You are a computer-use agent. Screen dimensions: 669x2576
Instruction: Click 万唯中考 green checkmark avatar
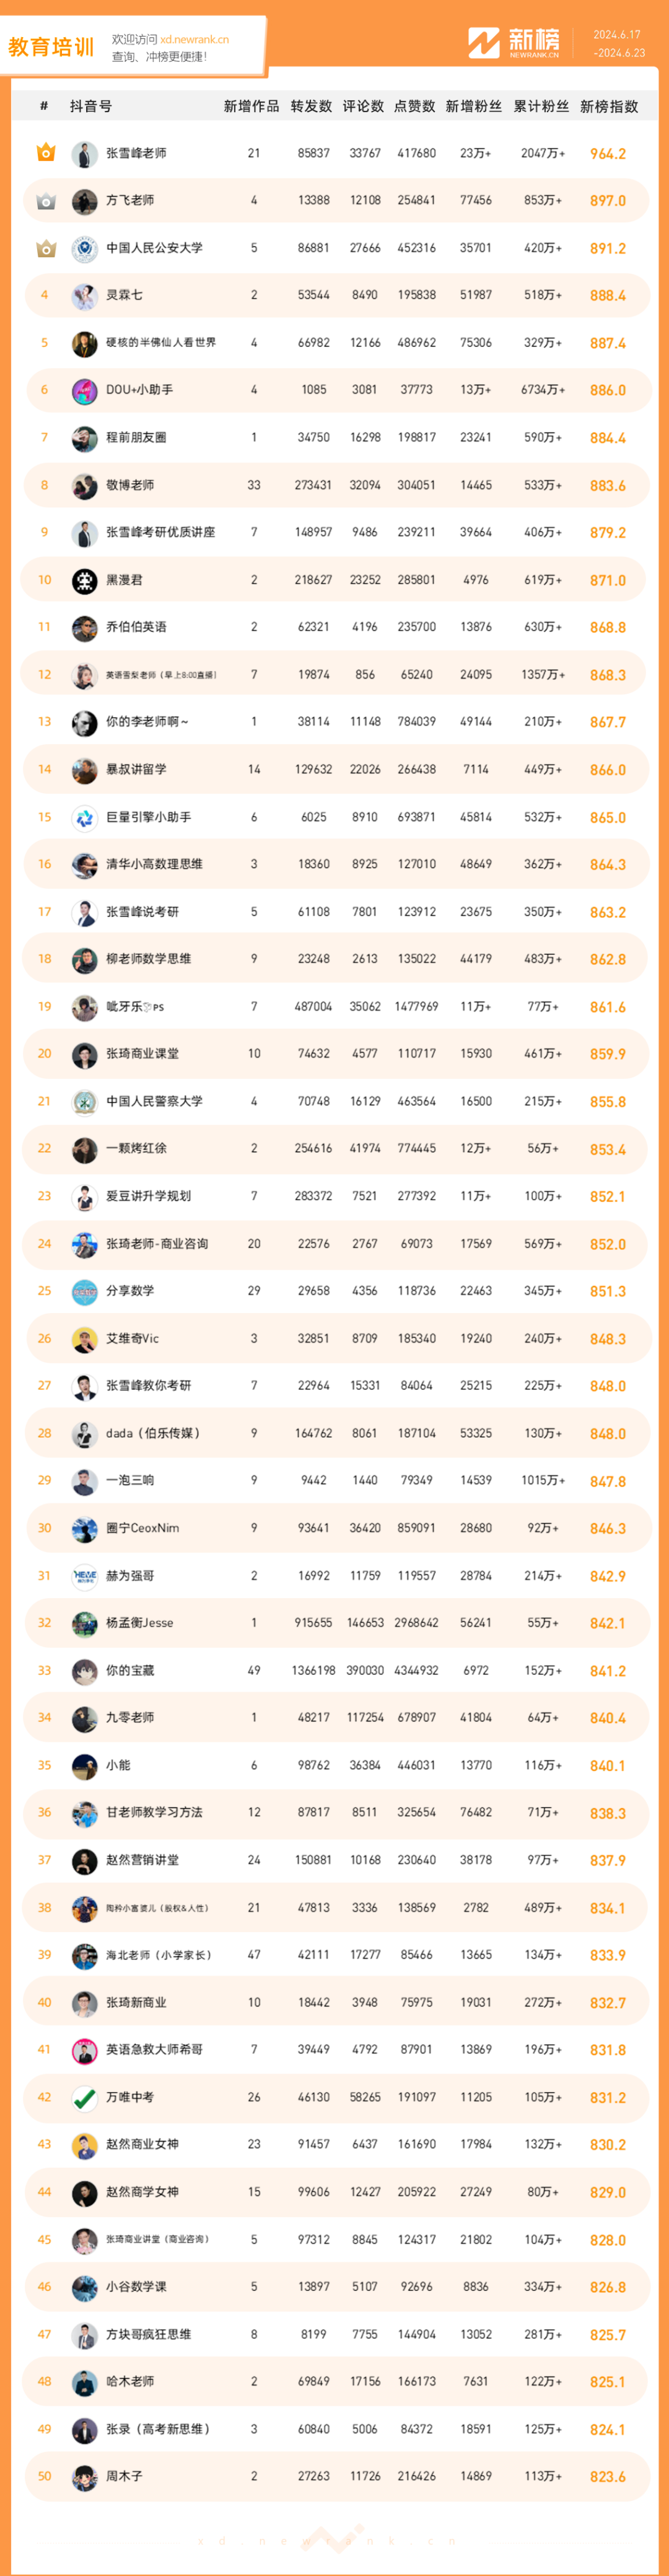tap(84, 2097)
